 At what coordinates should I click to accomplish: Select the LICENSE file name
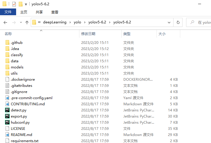tap(18, 128)
